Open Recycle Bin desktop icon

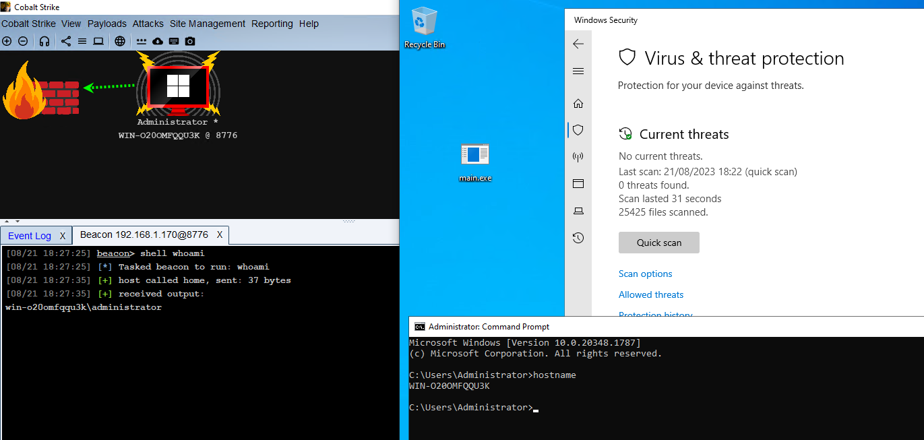point(425,27)
